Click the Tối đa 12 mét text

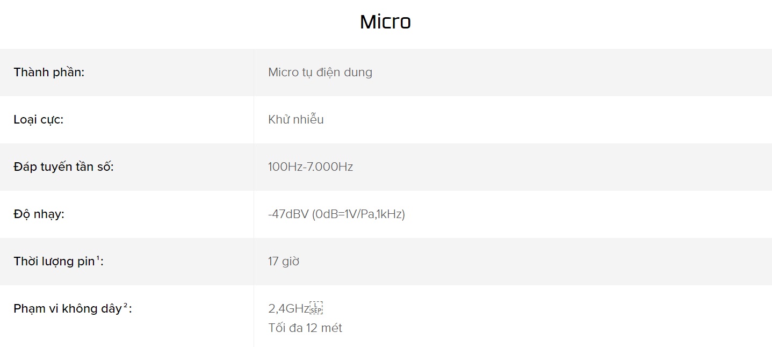(x=305, y=328)
